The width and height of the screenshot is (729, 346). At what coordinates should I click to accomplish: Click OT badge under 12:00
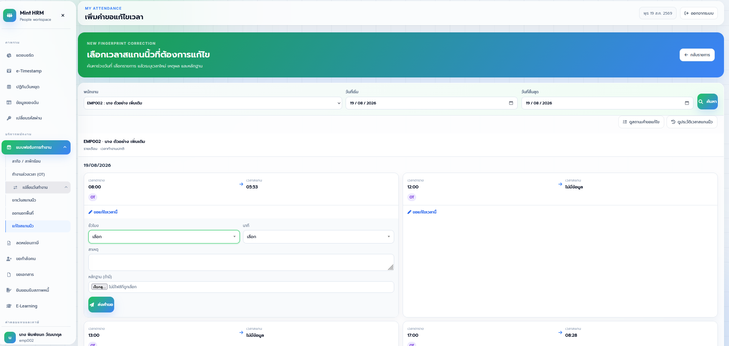pyautogui.click(x=412, y=197)
